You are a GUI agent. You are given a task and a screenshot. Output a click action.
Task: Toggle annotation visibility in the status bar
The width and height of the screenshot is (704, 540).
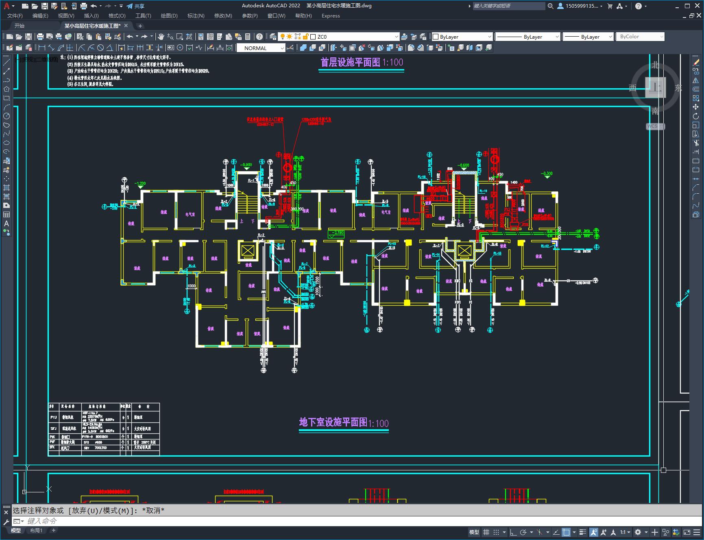[594, 532]
